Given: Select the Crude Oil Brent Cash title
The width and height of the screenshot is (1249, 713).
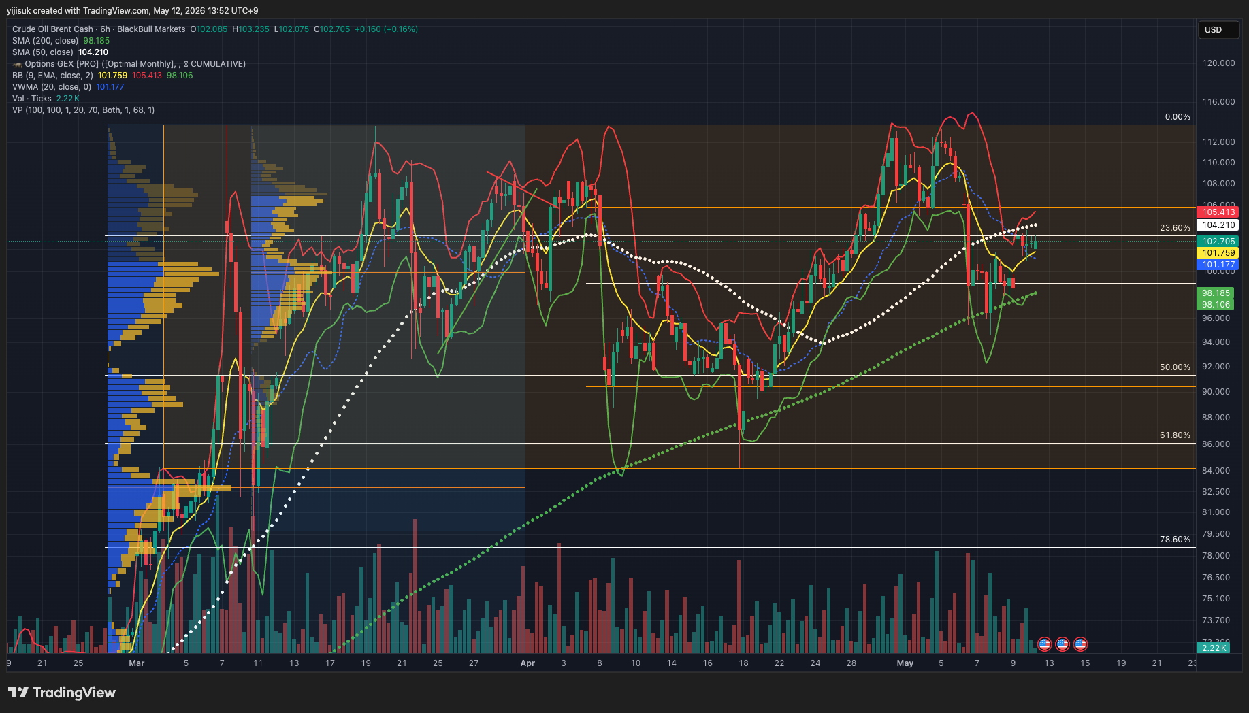Looking at the screenshot, I should click(52, 29).
